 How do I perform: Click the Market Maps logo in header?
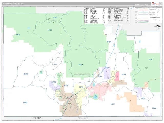pyautogui.click(x=155, y=4)
